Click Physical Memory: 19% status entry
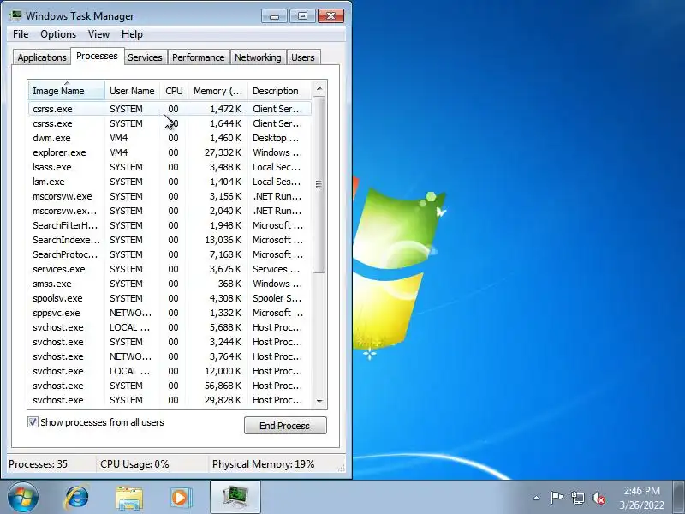Image resolution: width=685 pixels, height=514 pixels. (x=264, y=464)
